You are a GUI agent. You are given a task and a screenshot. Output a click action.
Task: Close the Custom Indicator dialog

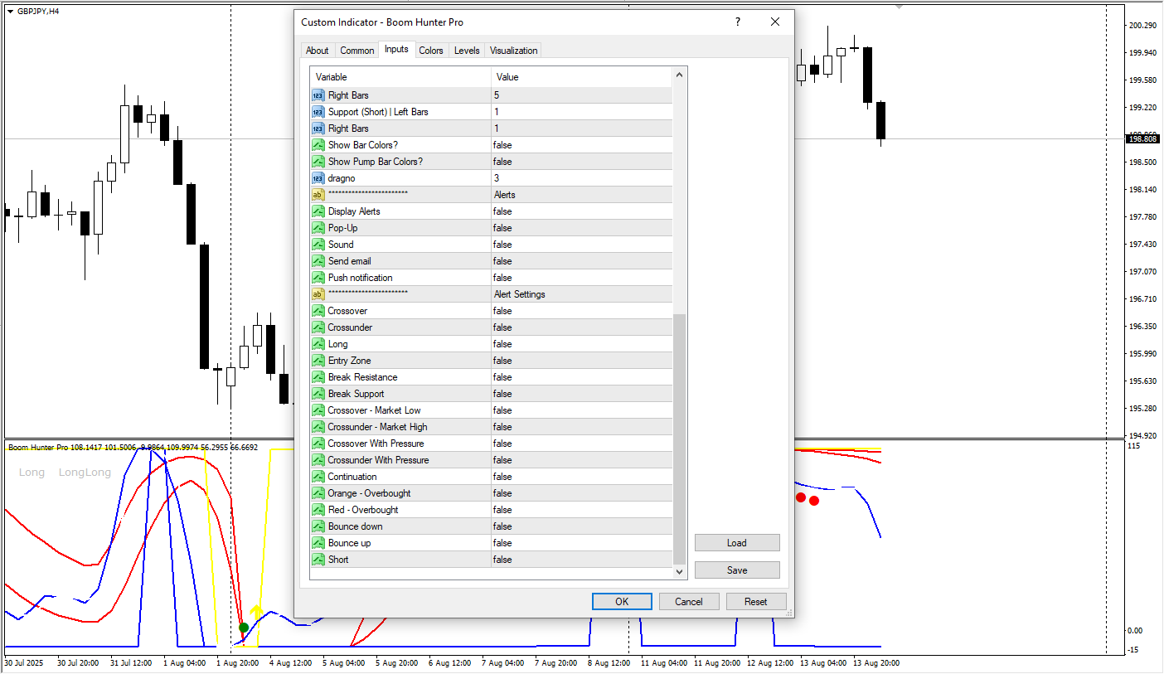pos(775,22)
